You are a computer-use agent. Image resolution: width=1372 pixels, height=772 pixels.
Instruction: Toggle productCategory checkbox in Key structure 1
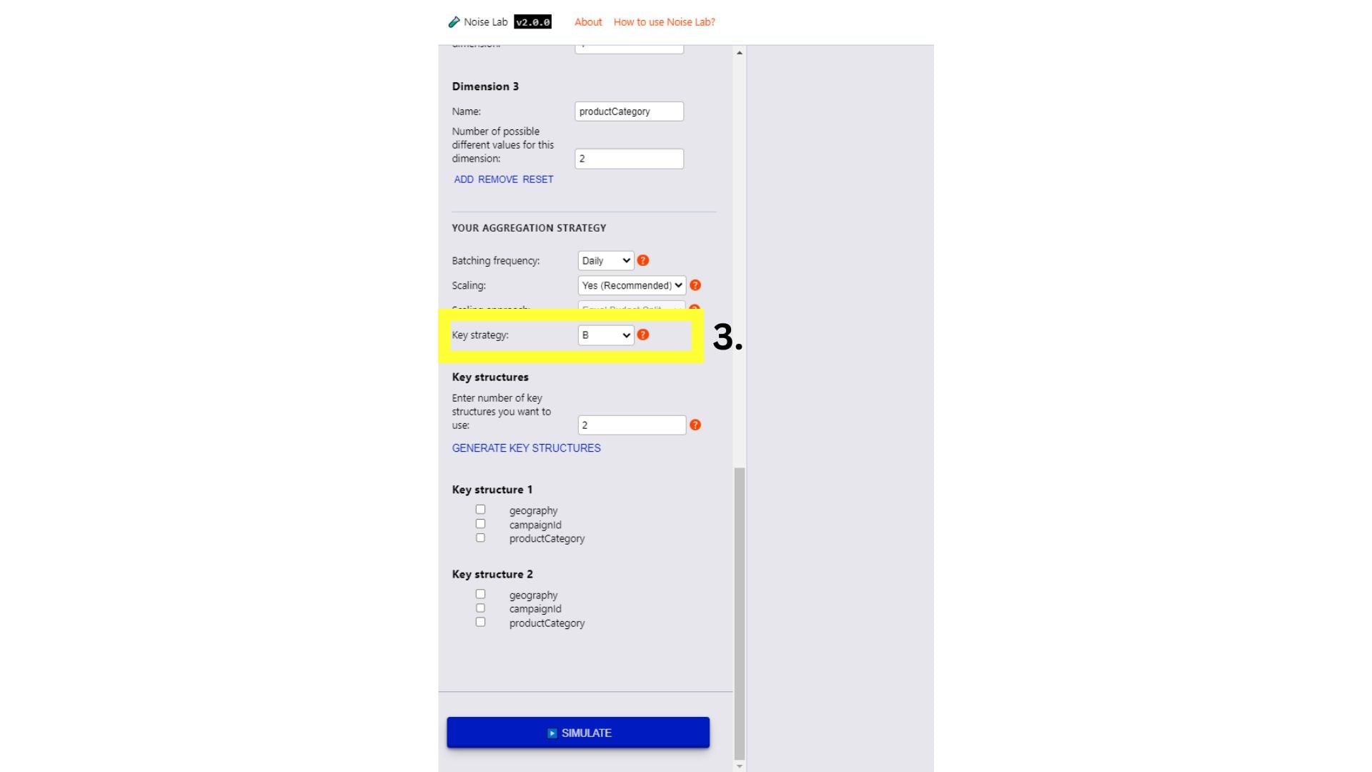tap(481, 538)
